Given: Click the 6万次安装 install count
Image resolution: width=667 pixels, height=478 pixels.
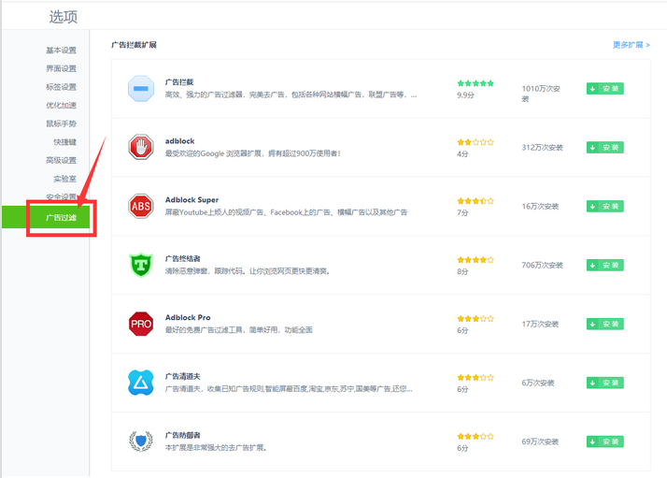Looking at the screenshot, I should coord(538,383).
